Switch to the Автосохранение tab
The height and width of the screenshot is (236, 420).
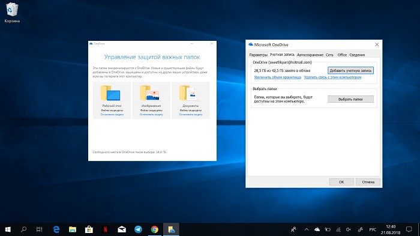(310, 55)
